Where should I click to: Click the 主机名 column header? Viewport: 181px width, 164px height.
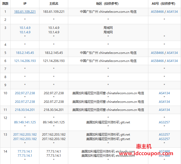(x=54, y=4)
